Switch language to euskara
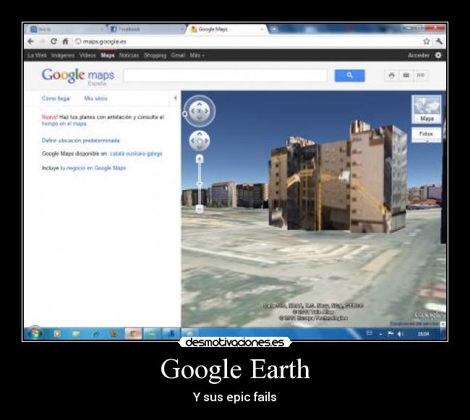This screenshot has height=420, width=470. [135, 154]
